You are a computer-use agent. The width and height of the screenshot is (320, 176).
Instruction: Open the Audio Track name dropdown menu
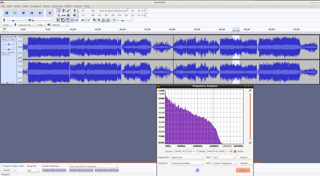(10, 36)
